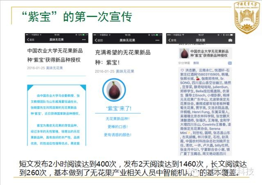
Task: Click 2016-01-25 date in first article
Action: 36,68
